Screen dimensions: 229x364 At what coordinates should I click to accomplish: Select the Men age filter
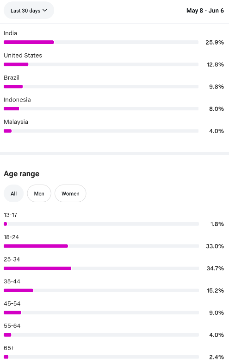39,193
